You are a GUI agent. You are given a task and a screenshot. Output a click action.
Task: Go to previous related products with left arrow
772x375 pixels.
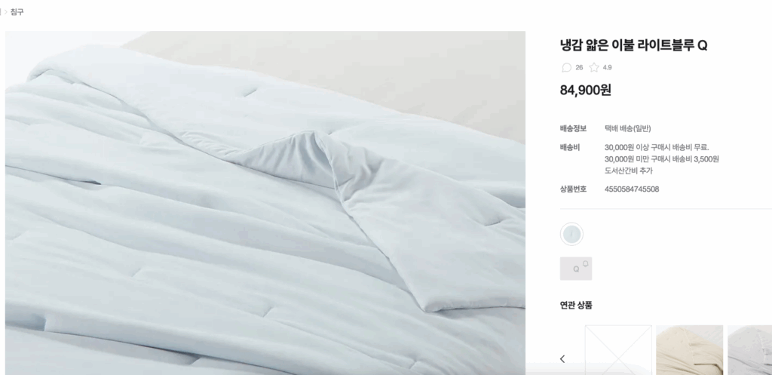click(562, 358)
